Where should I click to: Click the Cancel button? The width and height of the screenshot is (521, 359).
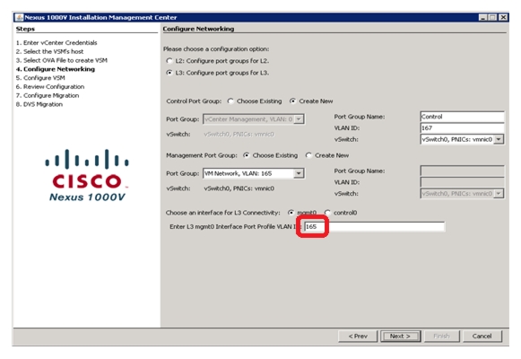coord(482,336)
